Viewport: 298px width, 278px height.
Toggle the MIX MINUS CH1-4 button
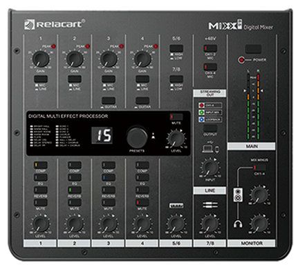259,168
